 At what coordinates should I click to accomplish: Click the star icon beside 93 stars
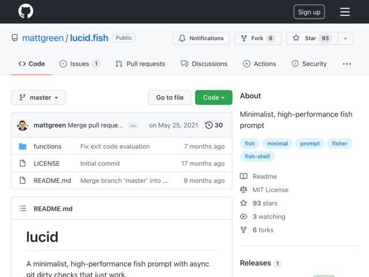243,203
